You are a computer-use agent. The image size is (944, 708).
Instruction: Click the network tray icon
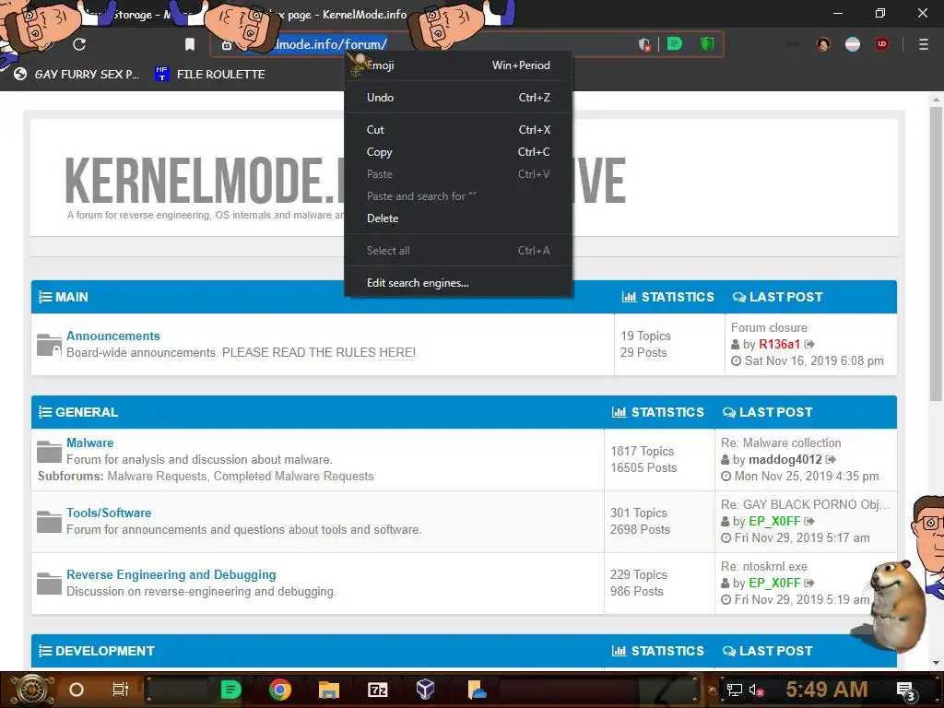[x=735, y=690]
